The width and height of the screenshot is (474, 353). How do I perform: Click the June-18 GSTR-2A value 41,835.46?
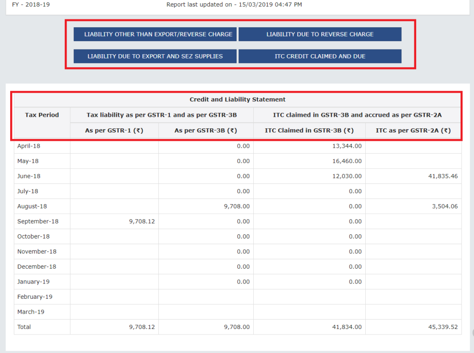click(443, 176)
